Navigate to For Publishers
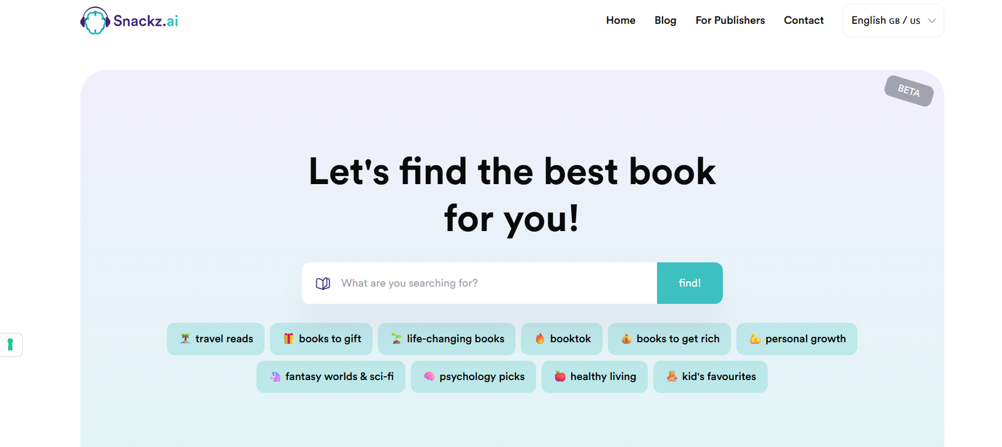This screenshot has width=1002, height=447. point(730,21)
